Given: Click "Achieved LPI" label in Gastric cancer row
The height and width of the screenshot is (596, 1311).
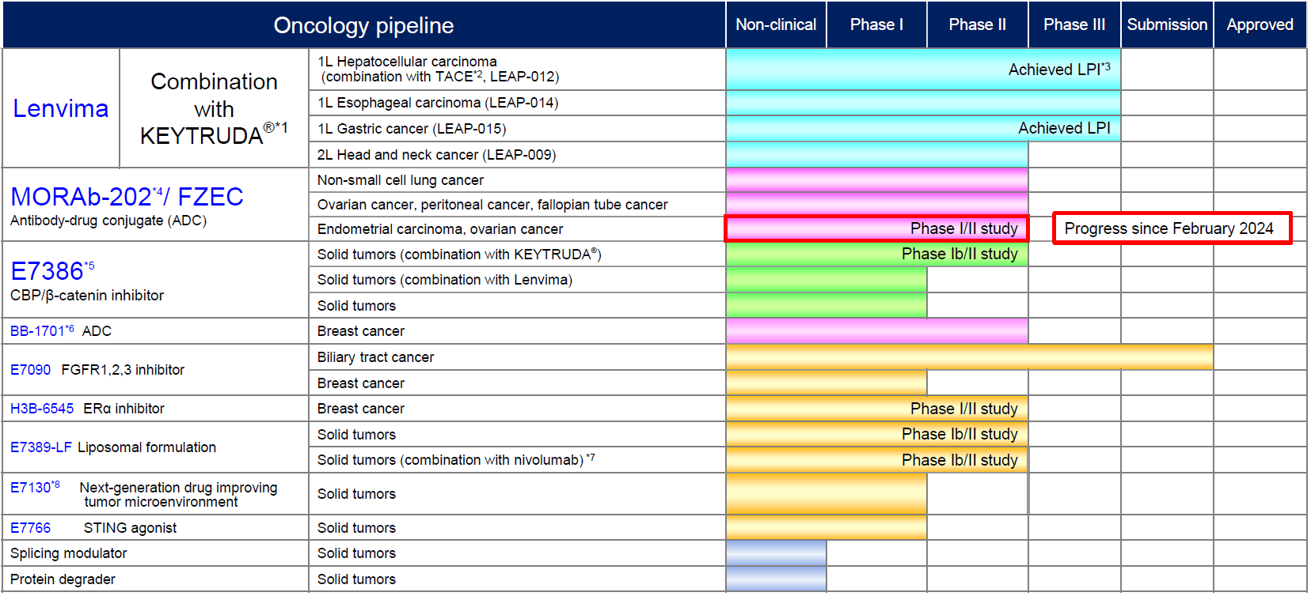Looking at the screenshot, I should 1064,128.
